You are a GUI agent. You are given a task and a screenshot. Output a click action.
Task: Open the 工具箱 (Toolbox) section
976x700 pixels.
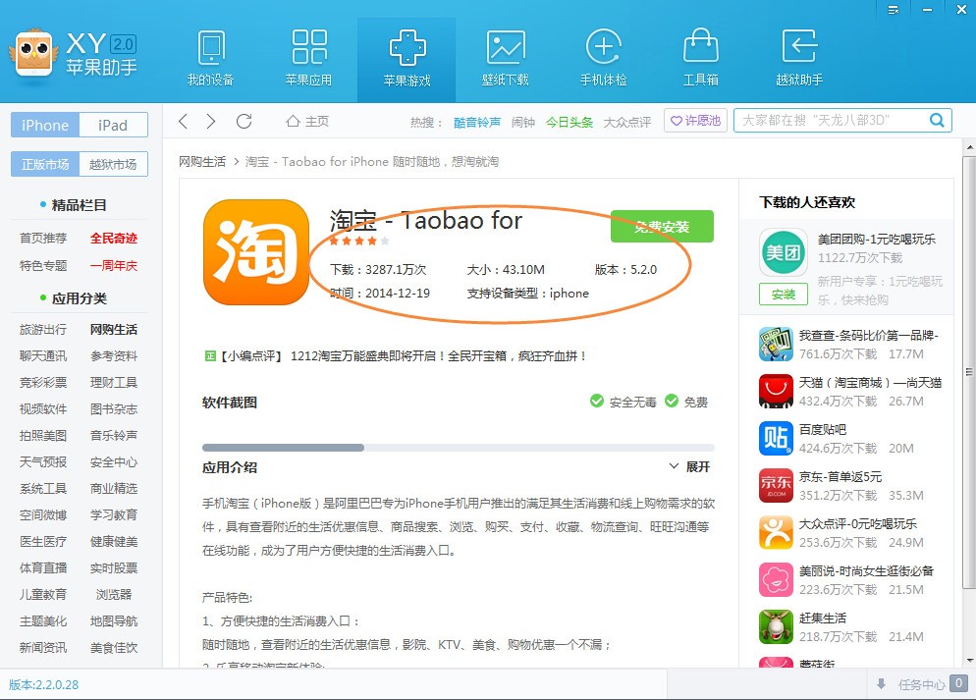[701, 57]
